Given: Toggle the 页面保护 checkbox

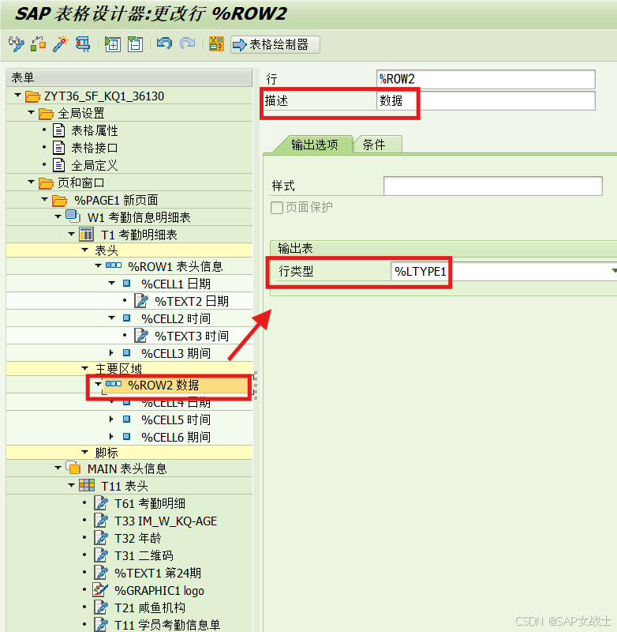Looking at the screenshot, I should click(x=276, y=208).
